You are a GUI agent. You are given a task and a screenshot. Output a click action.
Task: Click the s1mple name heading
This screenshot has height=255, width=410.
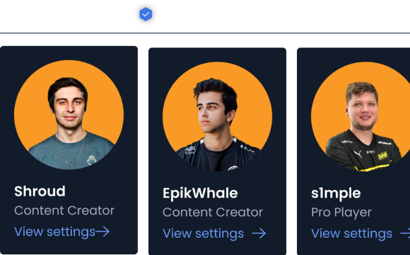tap(336, 194)
